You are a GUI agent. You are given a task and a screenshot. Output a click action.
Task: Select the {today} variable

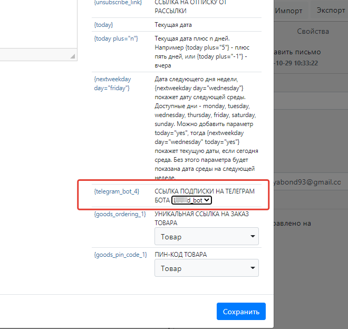(103, 25)
